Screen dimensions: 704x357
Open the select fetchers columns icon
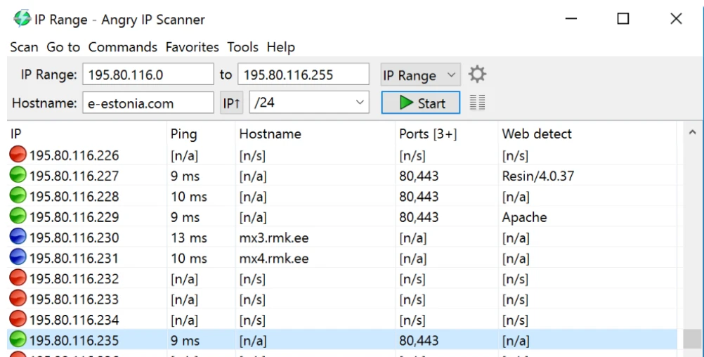(477, 103)
